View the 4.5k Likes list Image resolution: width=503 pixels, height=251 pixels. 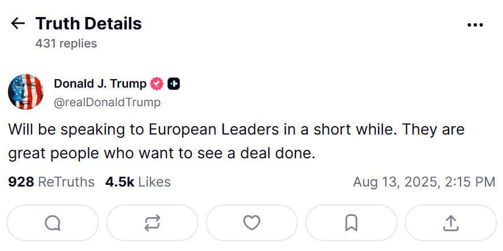click(x=137, y=181)
